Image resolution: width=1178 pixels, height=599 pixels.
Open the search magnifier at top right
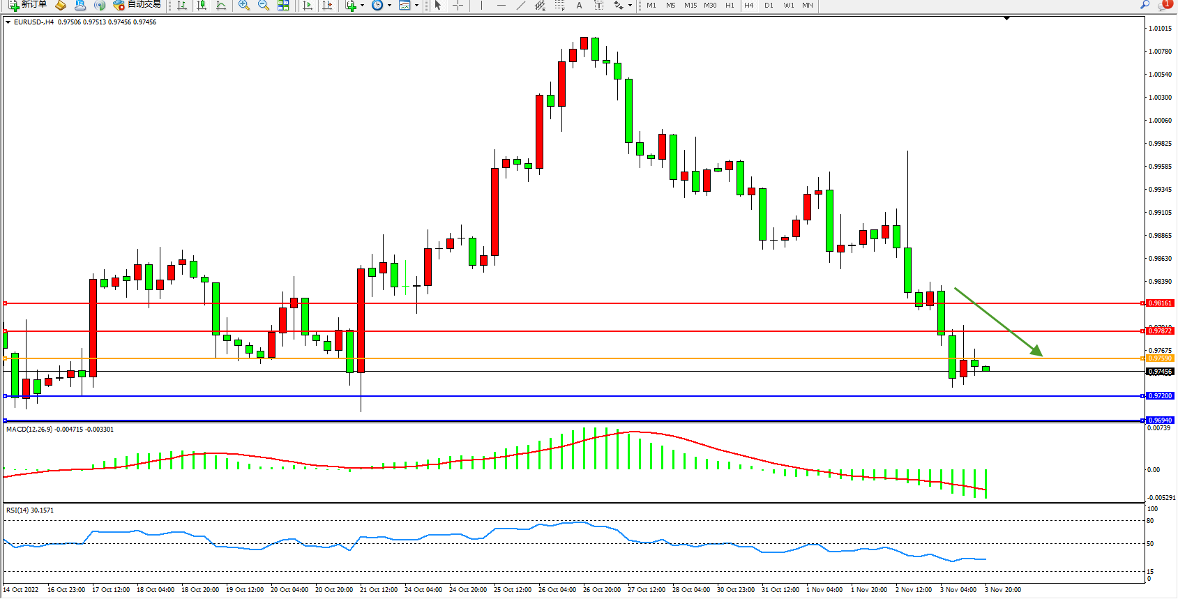pos(1145,6)
